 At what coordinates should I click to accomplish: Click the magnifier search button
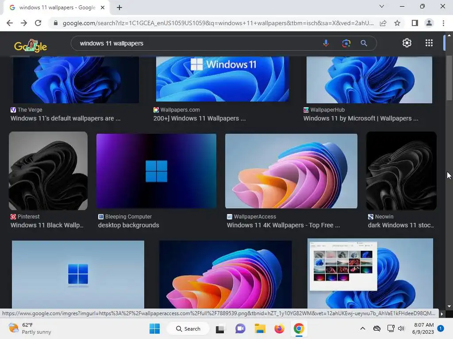tap(364, 43)
